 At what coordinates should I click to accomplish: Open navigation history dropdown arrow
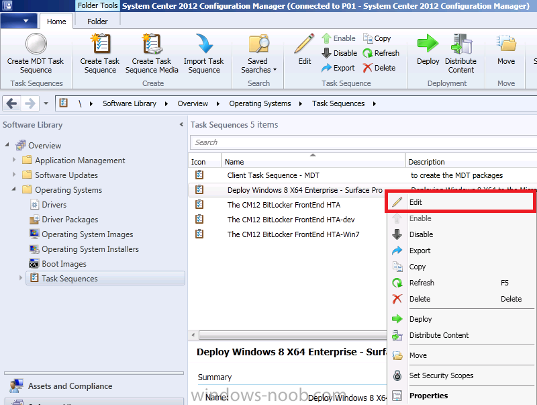46,103
